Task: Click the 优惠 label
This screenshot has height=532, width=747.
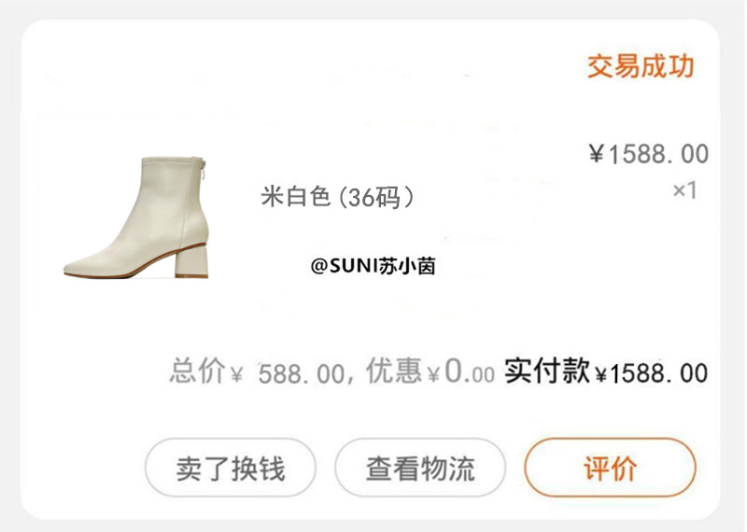Action: click(393, 371)
